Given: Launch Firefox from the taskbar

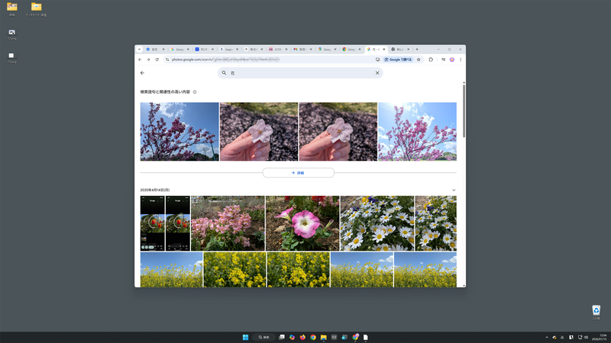Looking at the screenshot, I should [302, 337].
